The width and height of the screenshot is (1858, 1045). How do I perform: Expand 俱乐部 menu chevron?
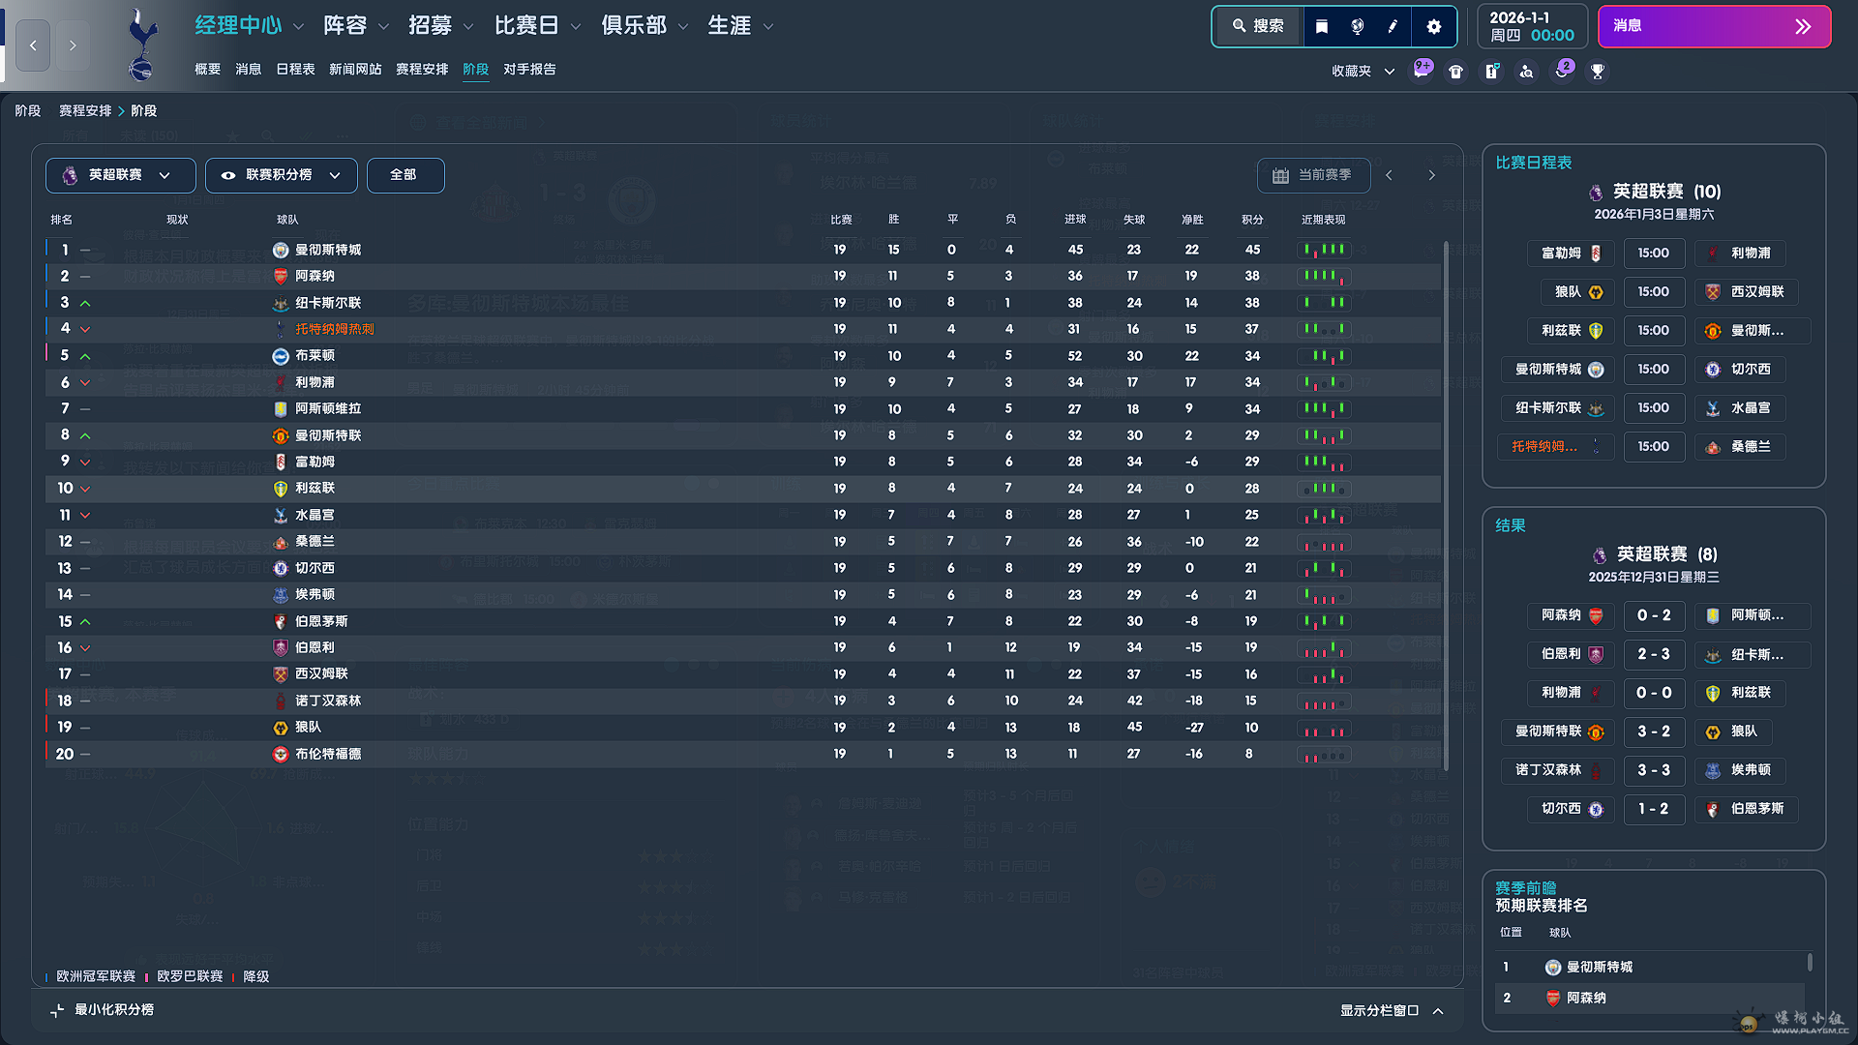pyautogui.click(x=683, y=27)
